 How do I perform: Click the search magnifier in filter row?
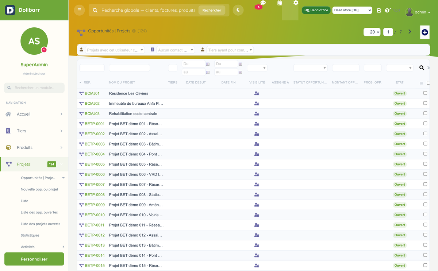click(x=422, y=68)
